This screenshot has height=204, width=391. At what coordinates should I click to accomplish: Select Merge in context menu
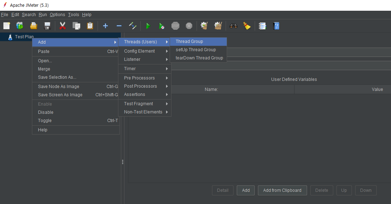coord(76,69)
